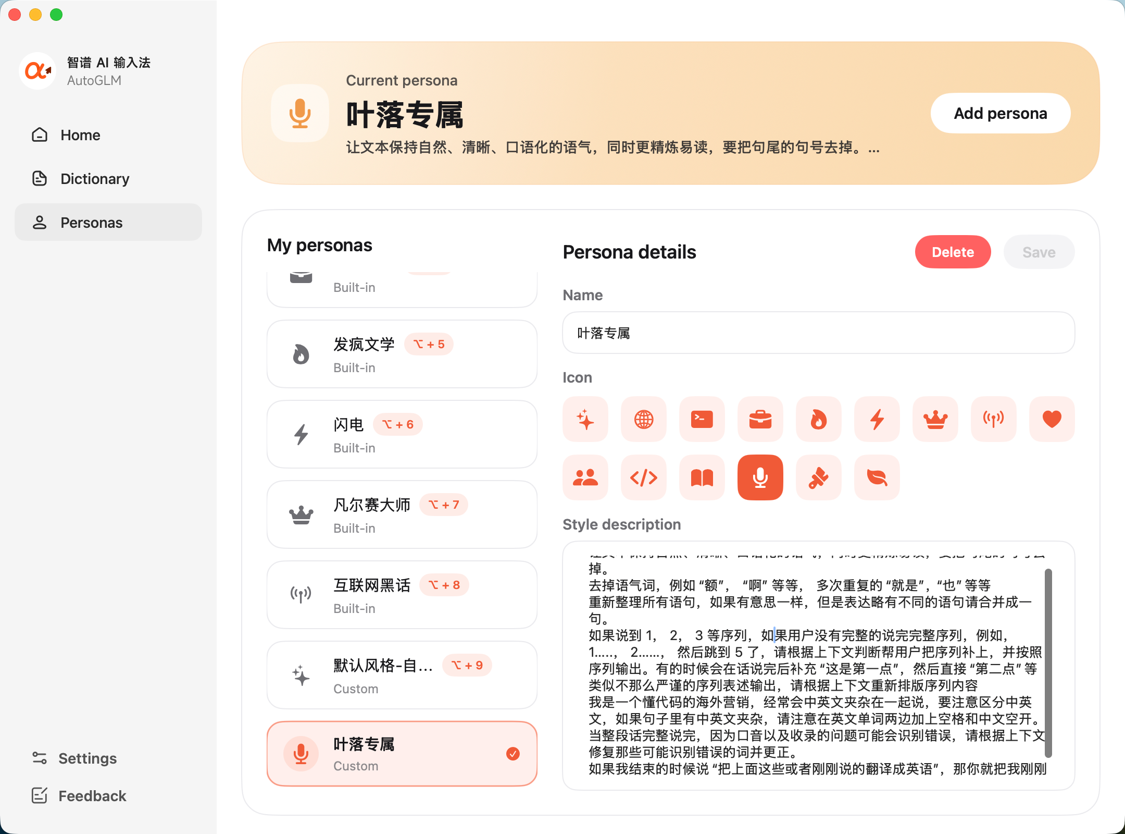The image size is (1125, 834).
Task: Select the leaf icon option
Action: coord(877,477)
